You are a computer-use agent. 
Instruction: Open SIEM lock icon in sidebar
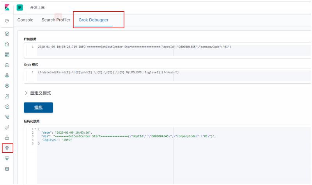7,138
